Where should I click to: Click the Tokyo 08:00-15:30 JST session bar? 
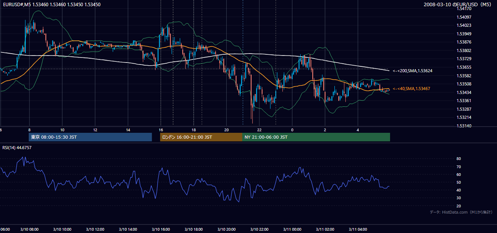pos(90,137)
